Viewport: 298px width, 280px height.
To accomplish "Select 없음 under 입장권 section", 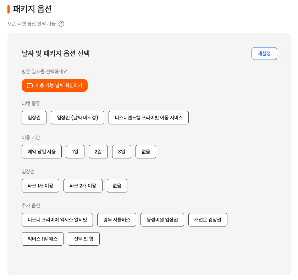I will click(117, 186).
